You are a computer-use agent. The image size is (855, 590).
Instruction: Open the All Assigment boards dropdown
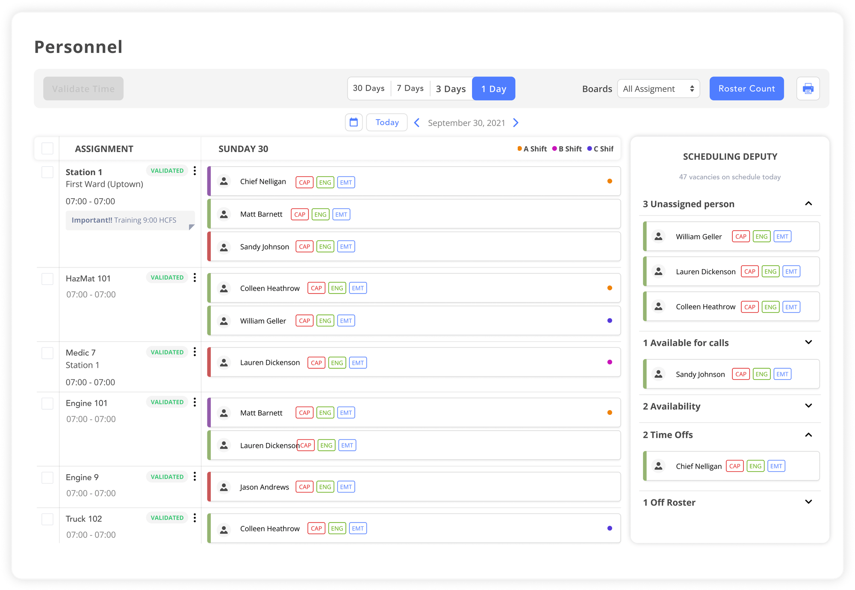658,89
